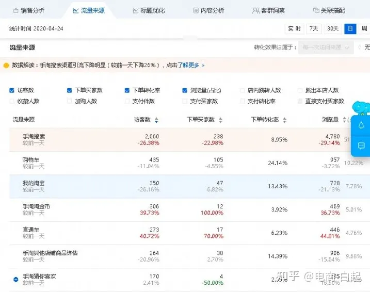Select the 周 time range button
Screen dimensions: 370x292
point(364,29)
